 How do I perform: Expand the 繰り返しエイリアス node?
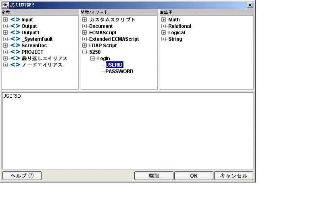pos(6,59)
